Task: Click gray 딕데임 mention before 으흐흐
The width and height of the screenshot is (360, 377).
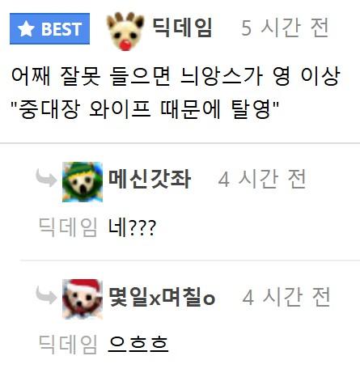Action: [68, 345]
